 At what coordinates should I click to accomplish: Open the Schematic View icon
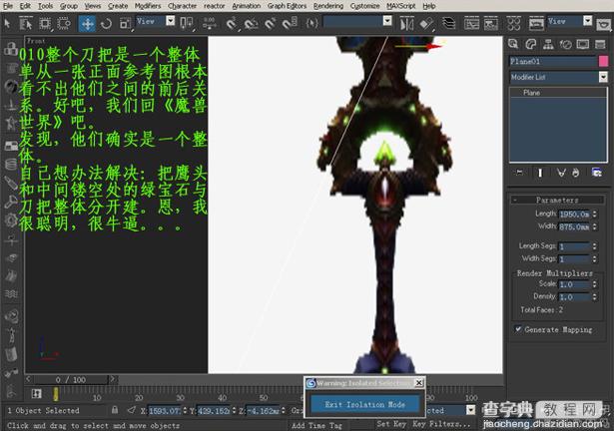[490, 24]
